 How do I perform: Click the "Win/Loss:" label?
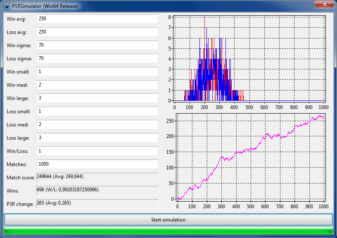(x=17, y=151)
